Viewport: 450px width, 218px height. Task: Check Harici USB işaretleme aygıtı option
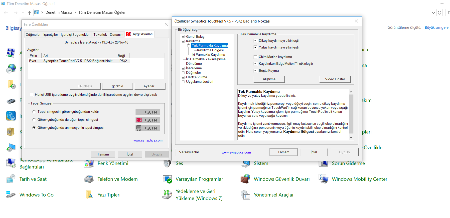(x=31, y=94)
